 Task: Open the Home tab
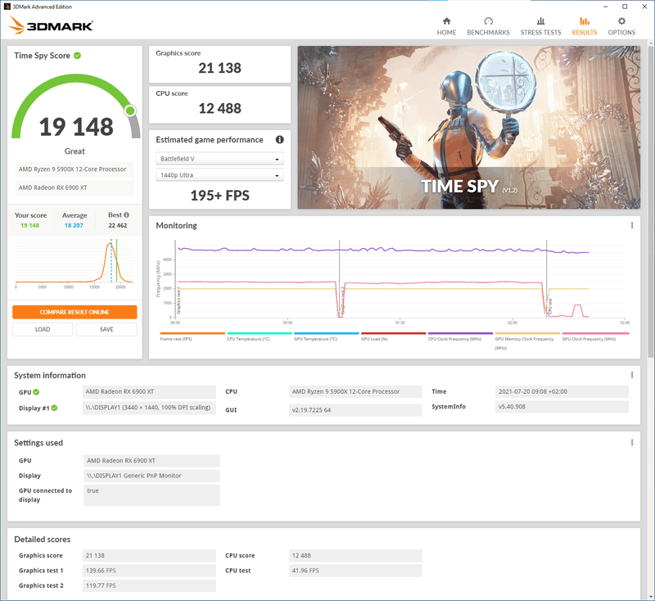(446, 26)
